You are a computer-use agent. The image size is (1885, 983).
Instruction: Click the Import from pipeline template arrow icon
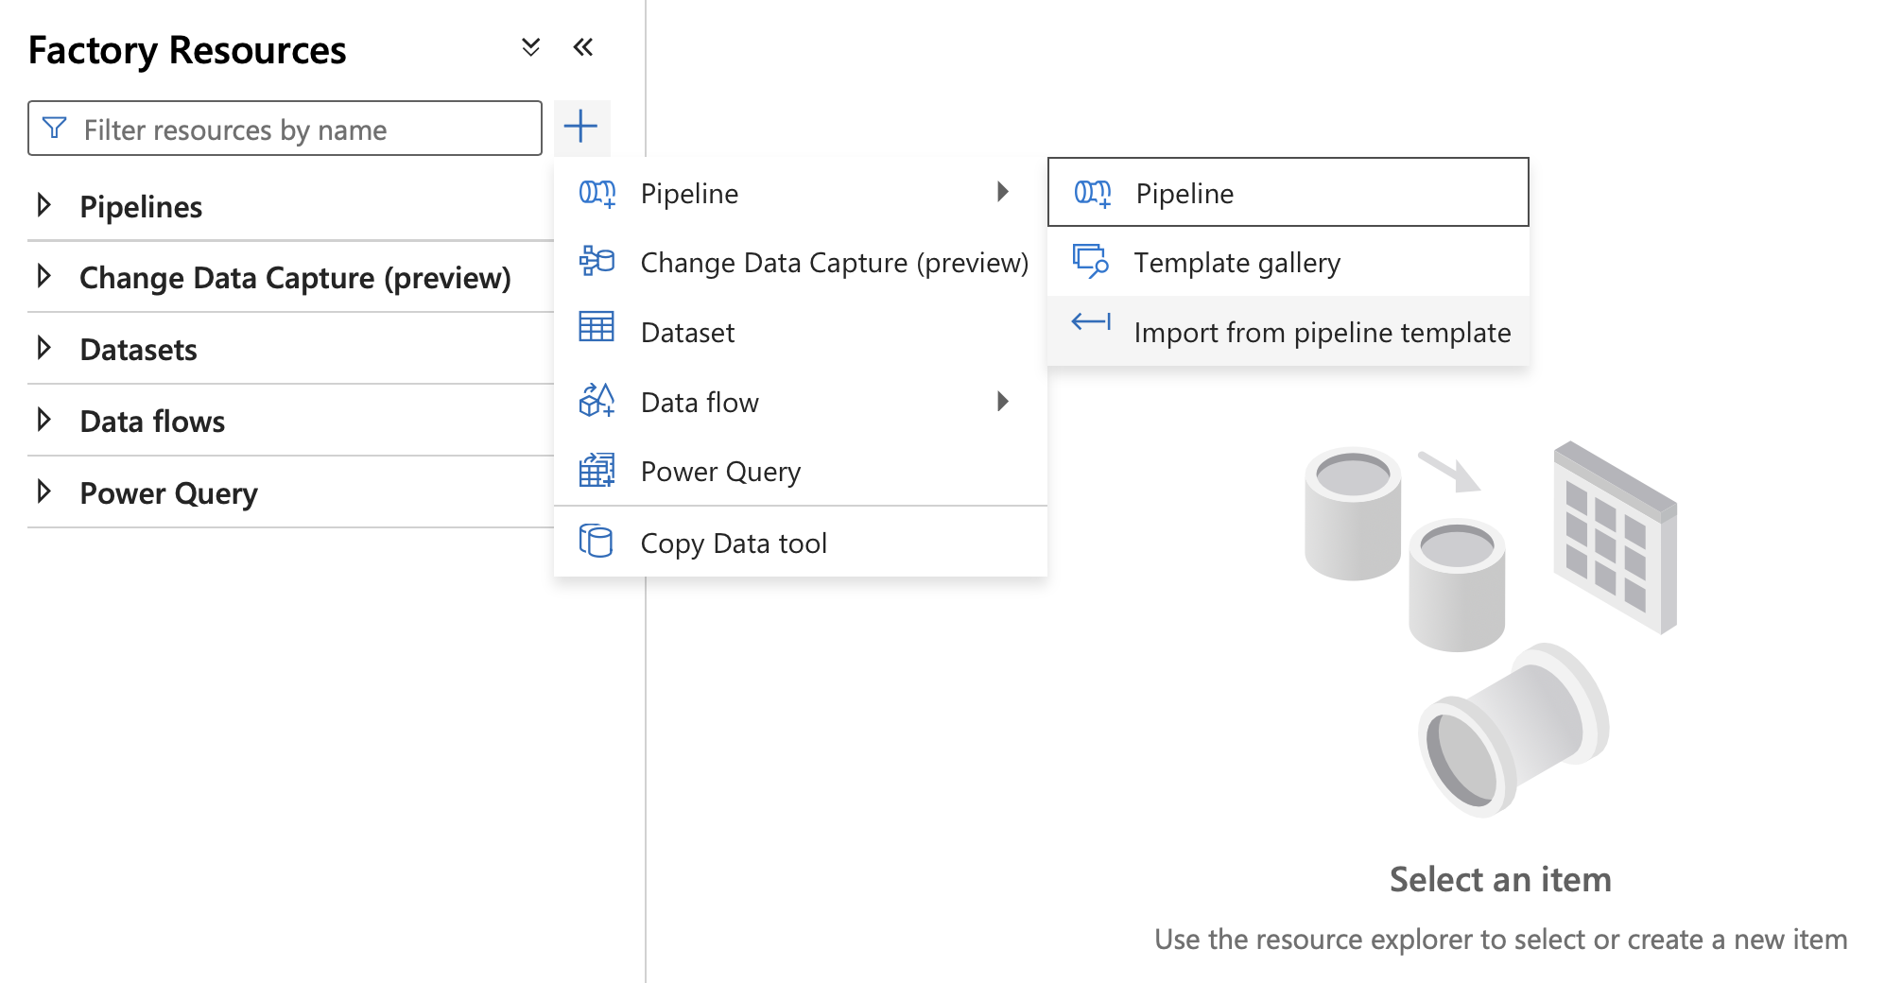(1091, 321)
